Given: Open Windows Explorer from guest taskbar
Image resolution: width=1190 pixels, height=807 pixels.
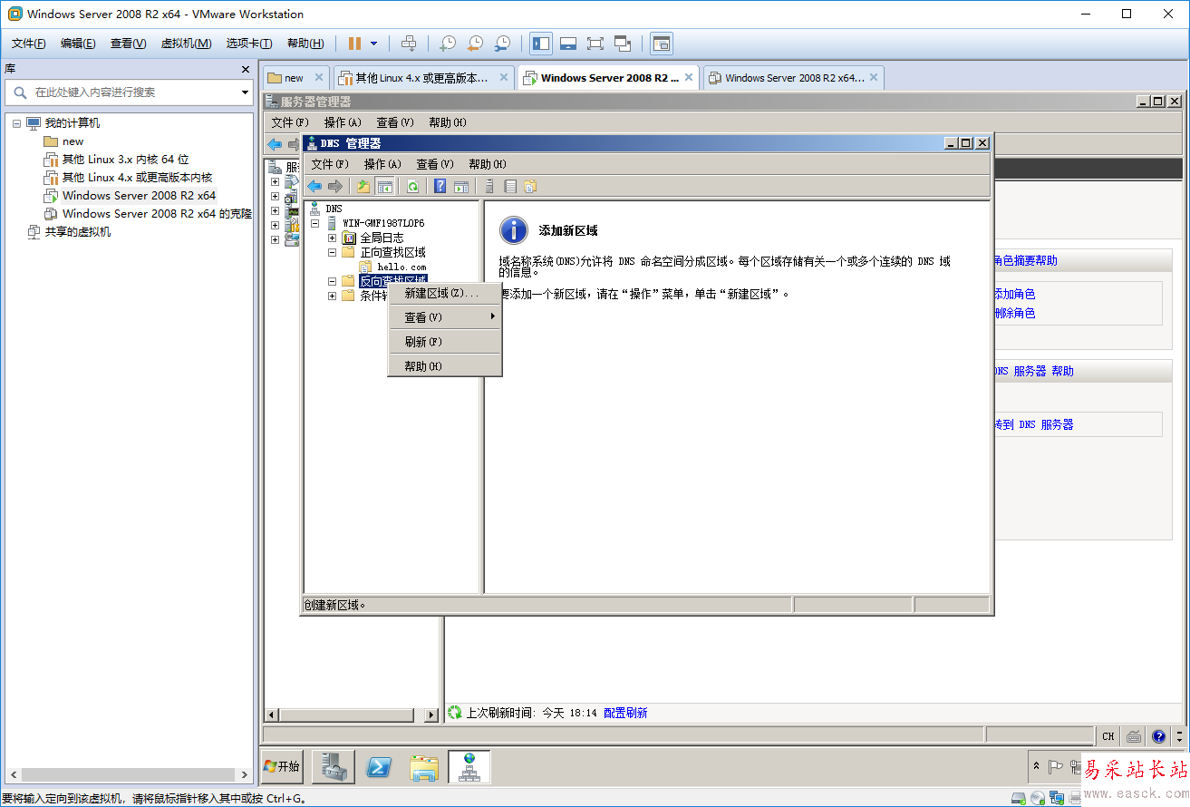Looking at the screenshot, I should coord(424,767).
